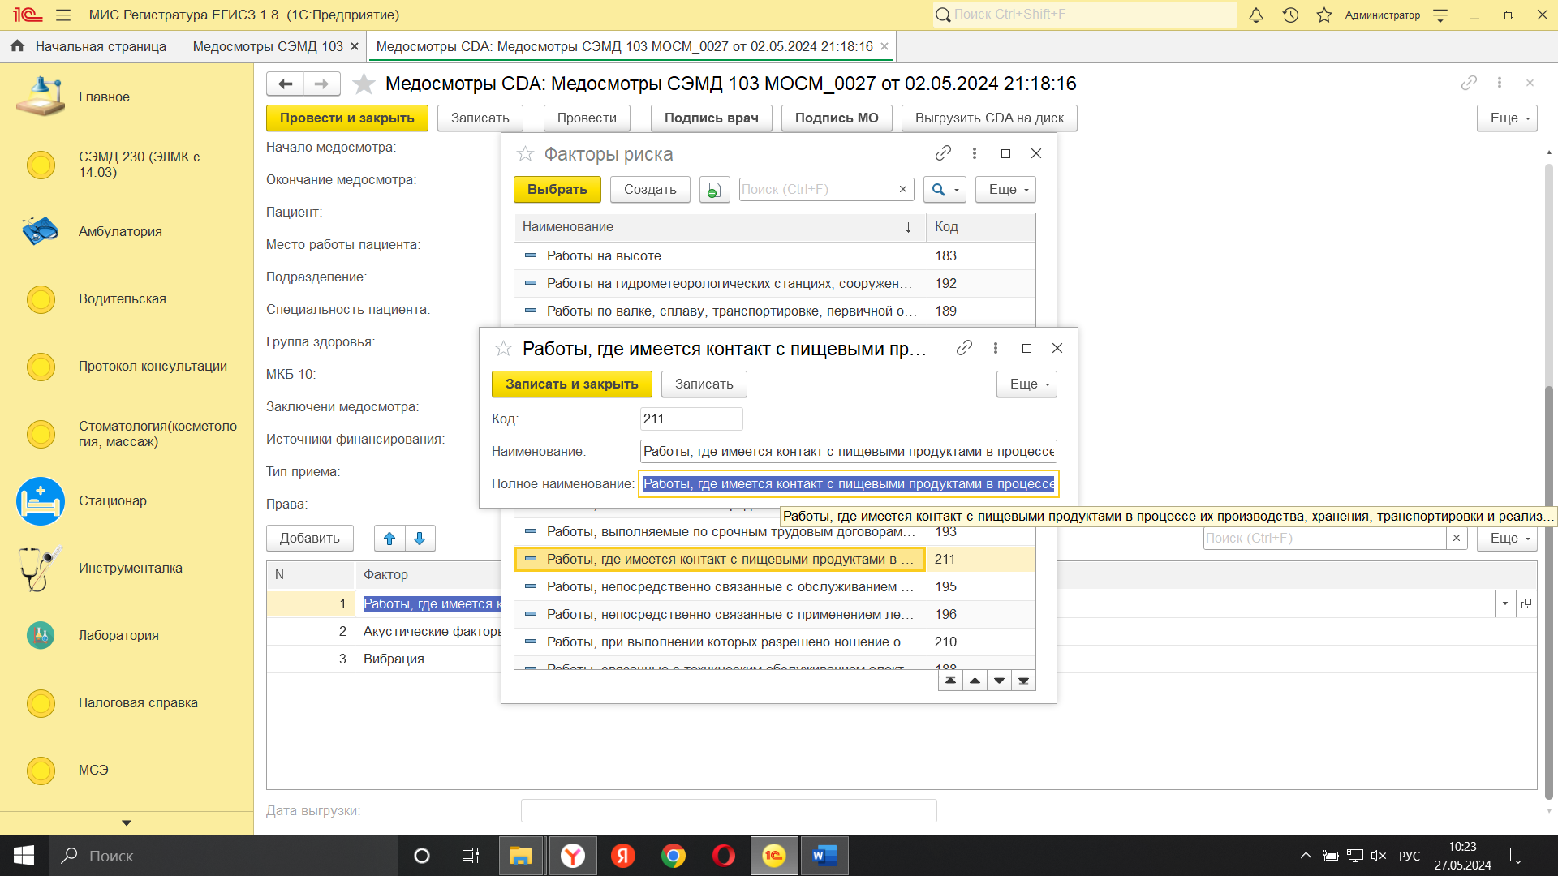Click Провести и закрыть button

[x=347, y=118]
